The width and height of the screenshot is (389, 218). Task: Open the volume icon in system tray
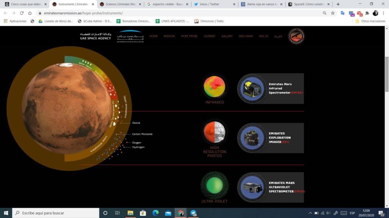pyautogui.click(x=329, y=213)
